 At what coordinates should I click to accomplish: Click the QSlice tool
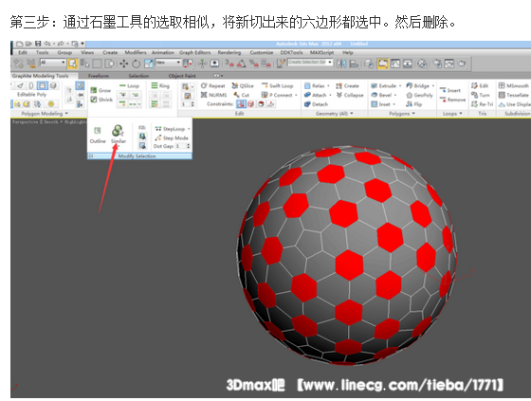243,86
